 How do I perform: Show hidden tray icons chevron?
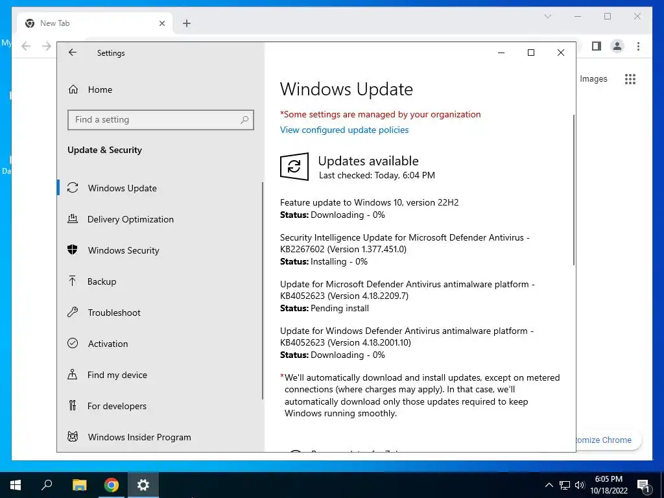(549, 485)
